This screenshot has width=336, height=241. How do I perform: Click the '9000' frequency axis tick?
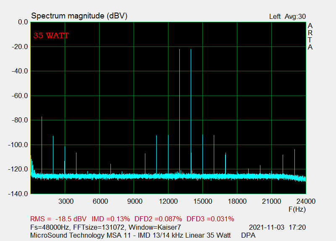(134, 202)
